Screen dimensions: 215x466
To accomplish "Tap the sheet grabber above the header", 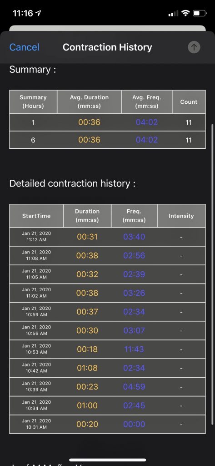I will (x=107, y=28).
